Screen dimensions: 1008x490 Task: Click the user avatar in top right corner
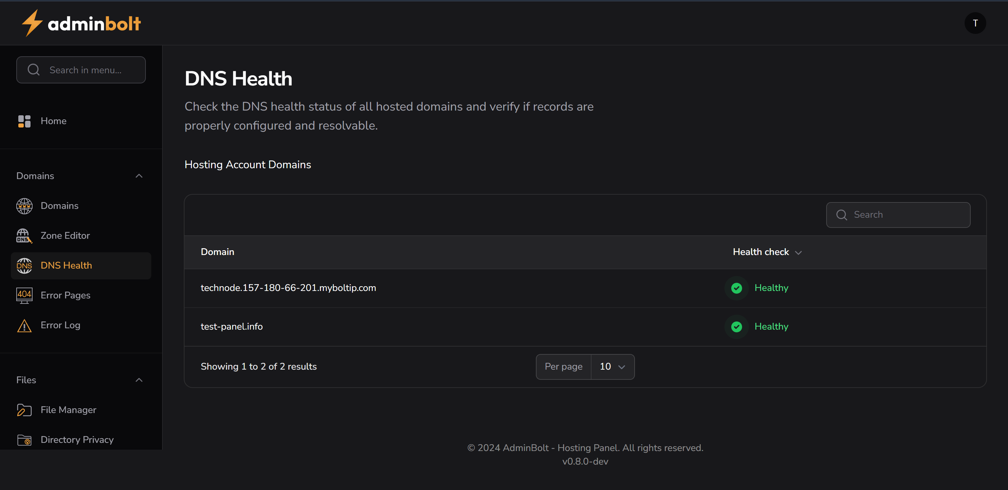tap(975, 23)
